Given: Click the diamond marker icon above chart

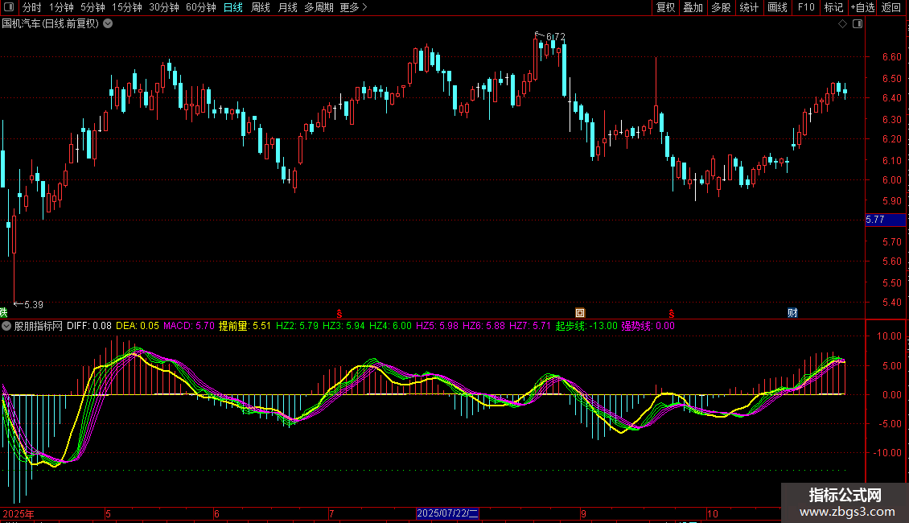Looking at the screenshot, I should point(842,24).
